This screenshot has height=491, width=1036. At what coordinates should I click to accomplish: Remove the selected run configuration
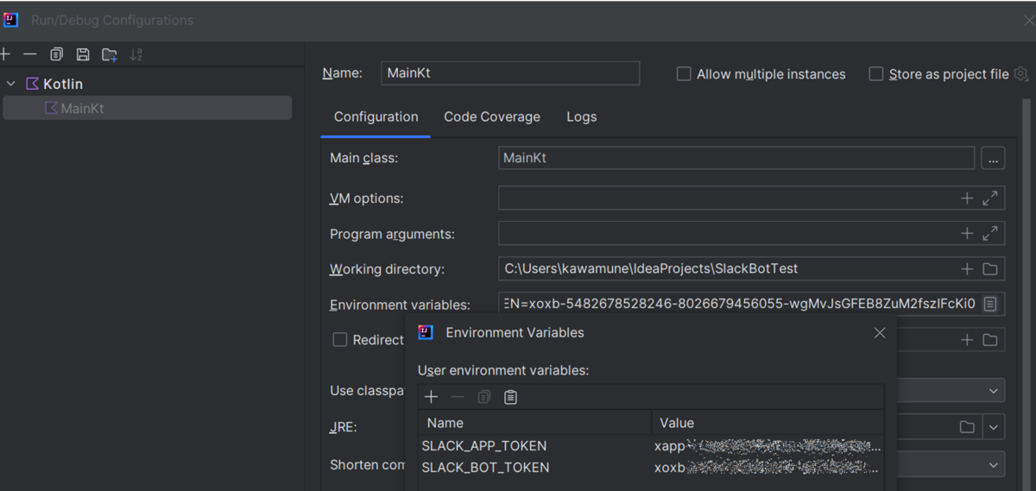[x=30, y=54]
